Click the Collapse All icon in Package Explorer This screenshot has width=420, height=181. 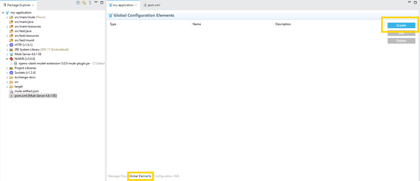click(78, 3)
